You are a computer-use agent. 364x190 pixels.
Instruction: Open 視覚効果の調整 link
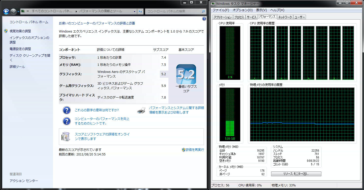coord(20,31)
